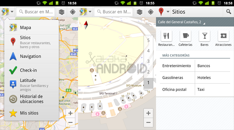This screenshot has height=130, width=234.
Task: Zoom out with minus on left map
Action: tap(70, 122)
